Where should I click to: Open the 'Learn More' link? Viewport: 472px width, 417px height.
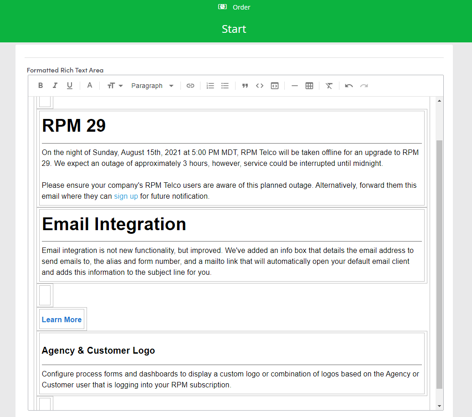point(62,319)
